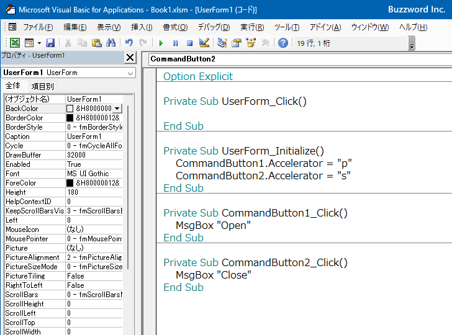Expand the UserForm1 object selector dropdown
Screen dimensions: 452x335
tap(130, 73)
